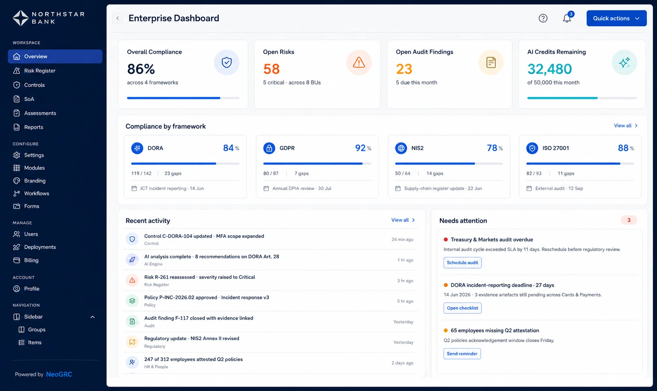Click the NIS2 globe icon
657x391 pixels.
(401, 148)
